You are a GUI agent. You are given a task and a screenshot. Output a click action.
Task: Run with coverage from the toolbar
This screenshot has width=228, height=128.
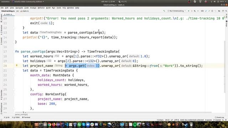[x=195, y=11]
